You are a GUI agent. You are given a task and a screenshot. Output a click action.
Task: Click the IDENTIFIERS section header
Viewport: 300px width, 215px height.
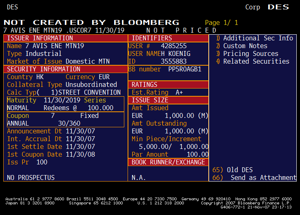[x=168, y=38]
